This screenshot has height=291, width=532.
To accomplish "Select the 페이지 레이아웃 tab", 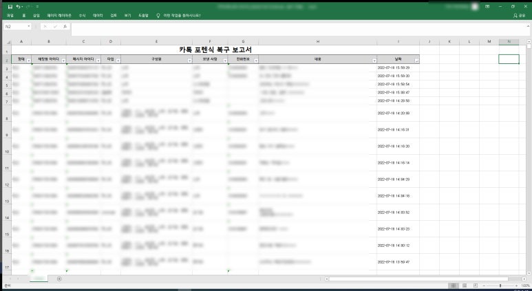I will 59,16.
